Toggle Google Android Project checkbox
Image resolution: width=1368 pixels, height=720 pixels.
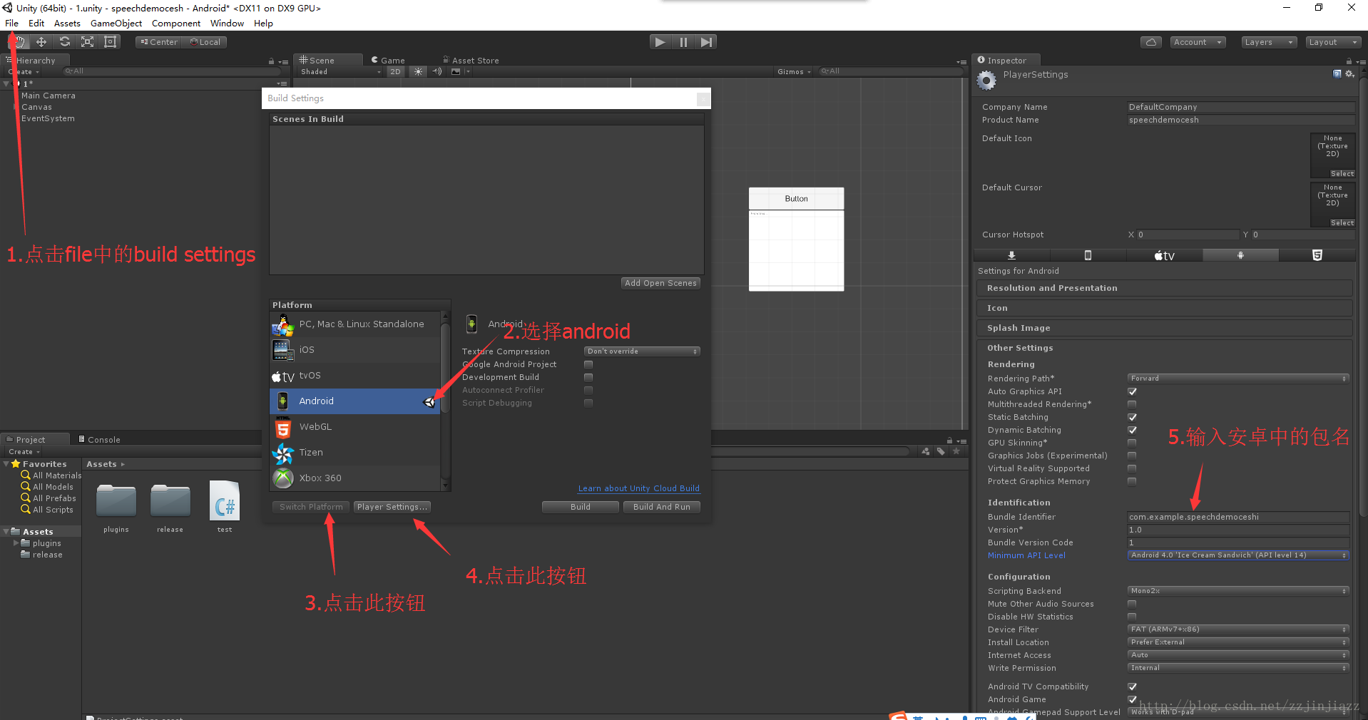pos(588,364)
